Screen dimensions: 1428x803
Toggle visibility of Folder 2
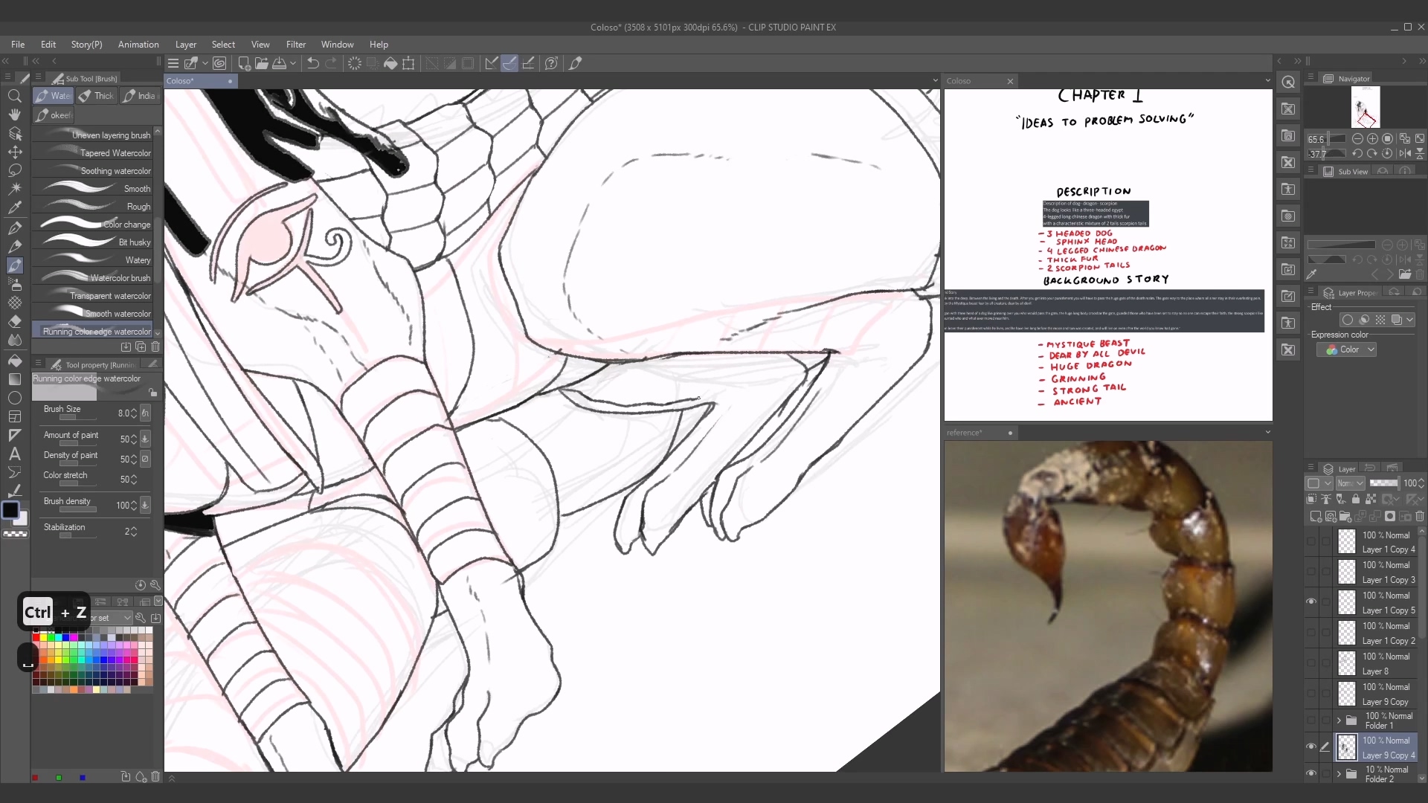(x=1311, y=773)
